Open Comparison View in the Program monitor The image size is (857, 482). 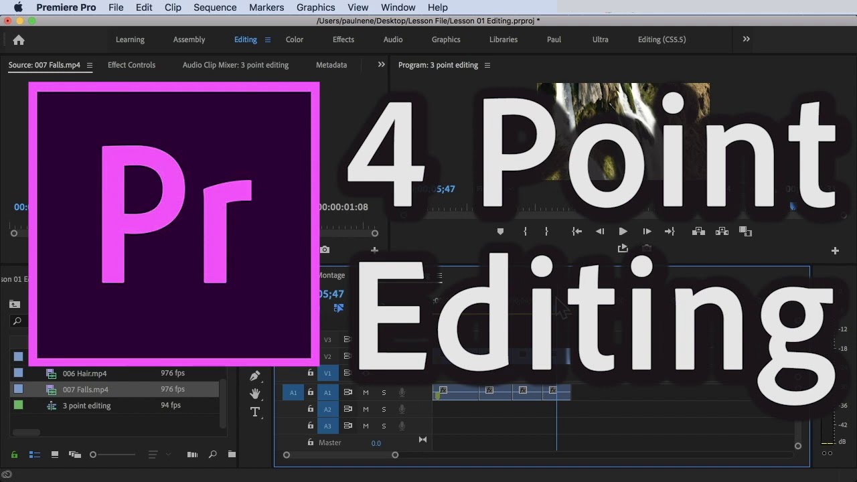coord(745,232)
